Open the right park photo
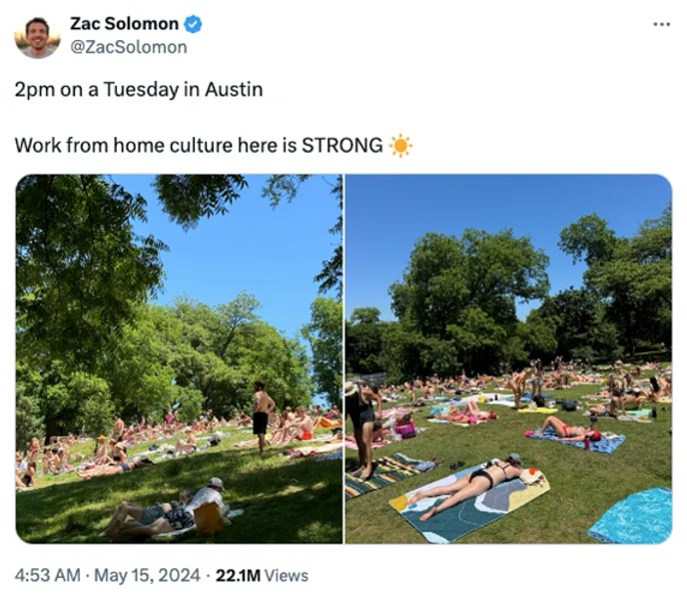The height and width of the screenshot is (599, 687). 508,358
